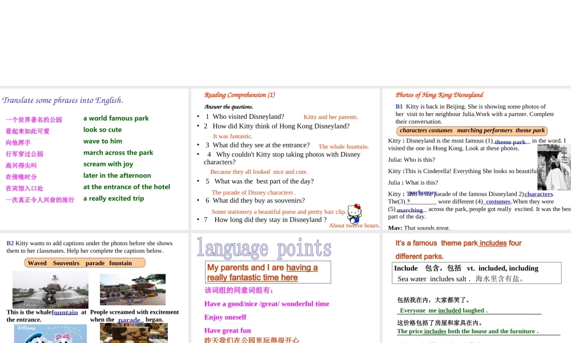Click the Cinderella photo beside the dialogue

(554, 167)
